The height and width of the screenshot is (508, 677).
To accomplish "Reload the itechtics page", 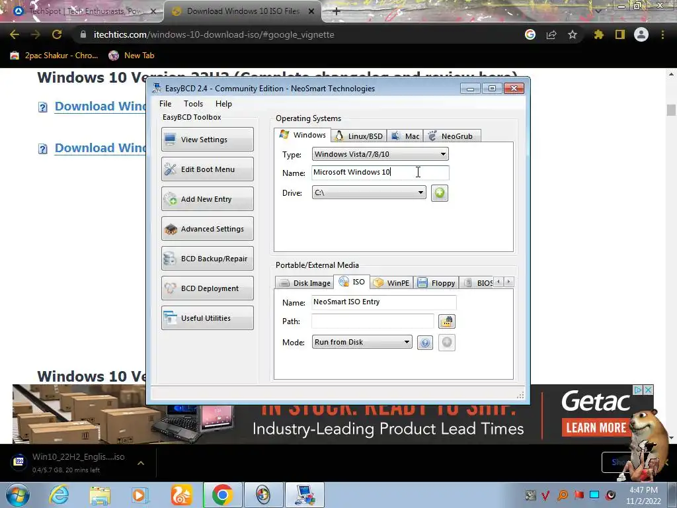I will (57, 34).
